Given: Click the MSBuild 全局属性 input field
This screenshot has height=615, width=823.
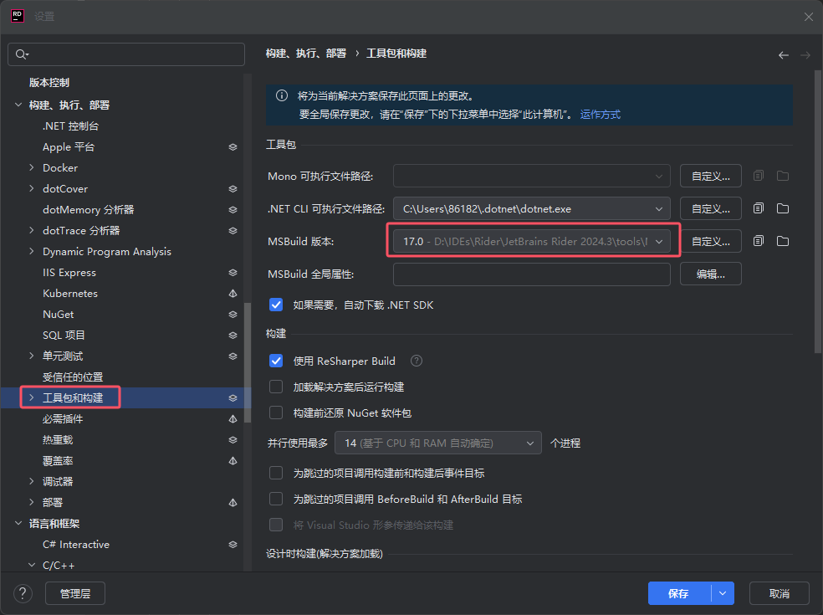Looking at the screenshot, I should coord(532,274).
